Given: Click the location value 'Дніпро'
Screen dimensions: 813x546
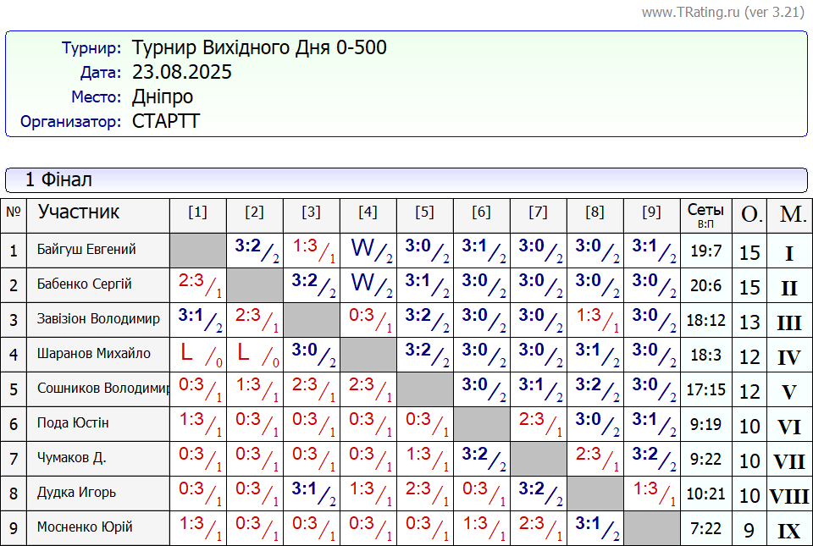Looking at the screenshot, I should 163,97.
